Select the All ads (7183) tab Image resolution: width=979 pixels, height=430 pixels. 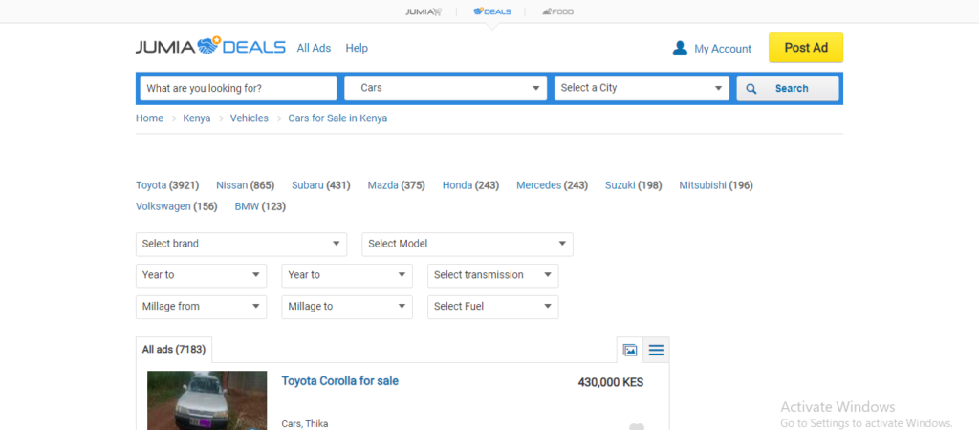pos(174,350)
